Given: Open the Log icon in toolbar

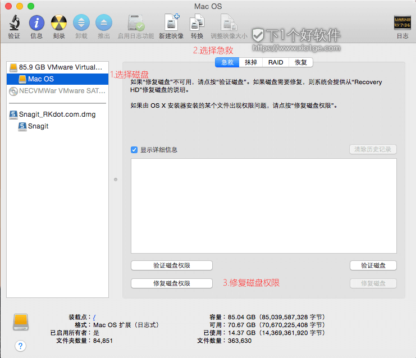Looking at the screenshot, I should click(x=402, y=23).
